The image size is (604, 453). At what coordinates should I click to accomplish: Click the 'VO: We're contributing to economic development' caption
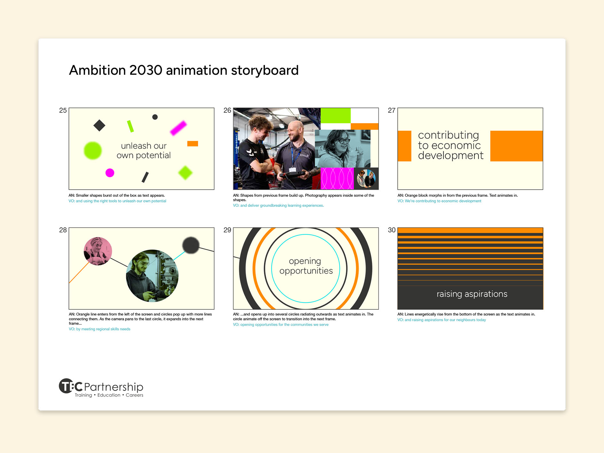coord(439,201)
